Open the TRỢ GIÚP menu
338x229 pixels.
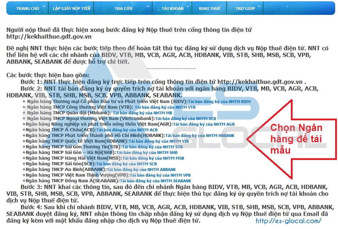click(245, 8)
